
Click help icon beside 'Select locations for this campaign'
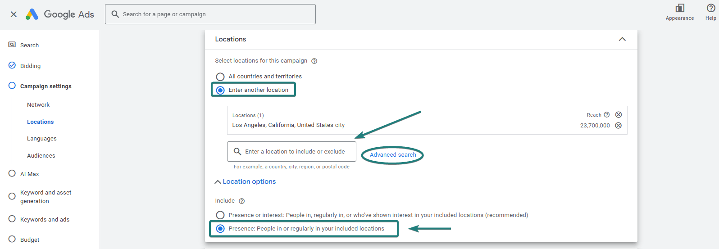(x=314, y=61)
